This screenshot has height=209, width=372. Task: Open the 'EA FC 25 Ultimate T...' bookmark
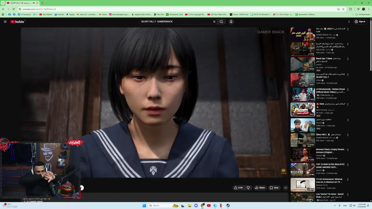tap(260, 15)
